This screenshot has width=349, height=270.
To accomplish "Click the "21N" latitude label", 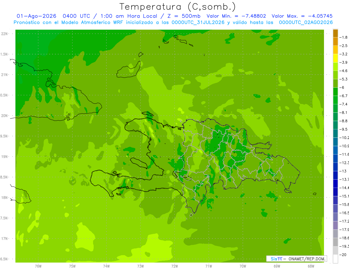I will [5, 75].
